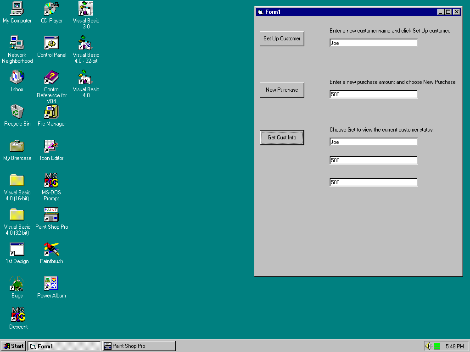The height and width of the screenshot is (352, 470).
Task: Open the Recycle Bin icon
Action: pos(17,112)
